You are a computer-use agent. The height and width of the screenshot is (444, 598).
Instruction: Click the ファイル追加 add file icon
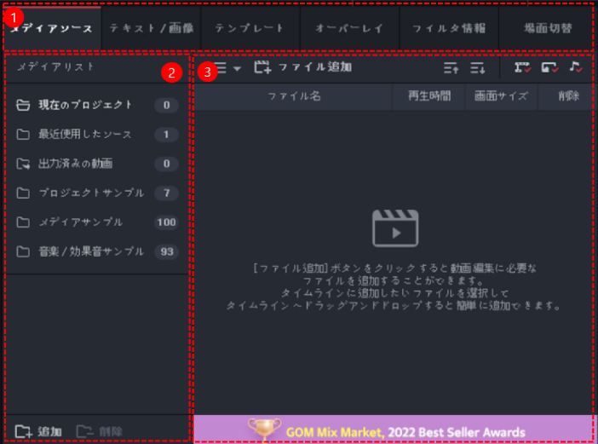click(262, 67)
